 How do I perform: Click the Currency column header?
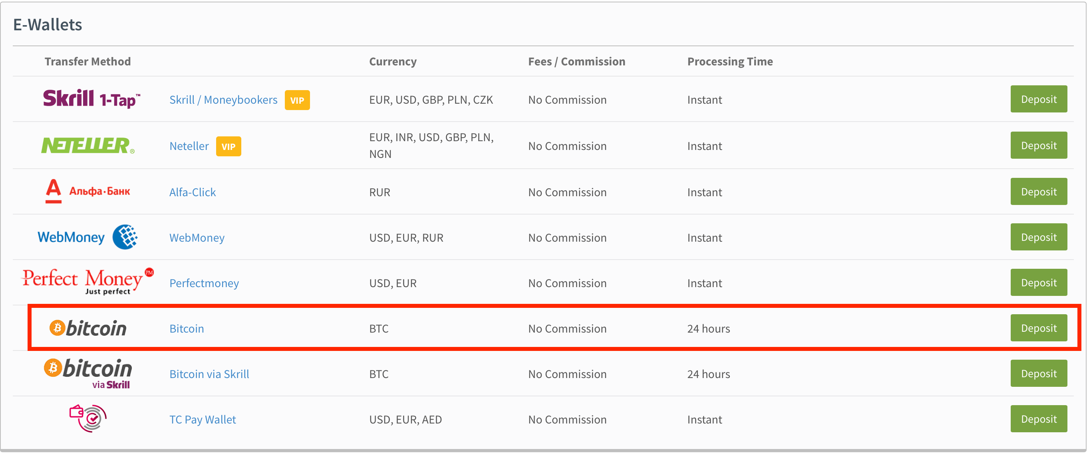(x=393, y=62)
